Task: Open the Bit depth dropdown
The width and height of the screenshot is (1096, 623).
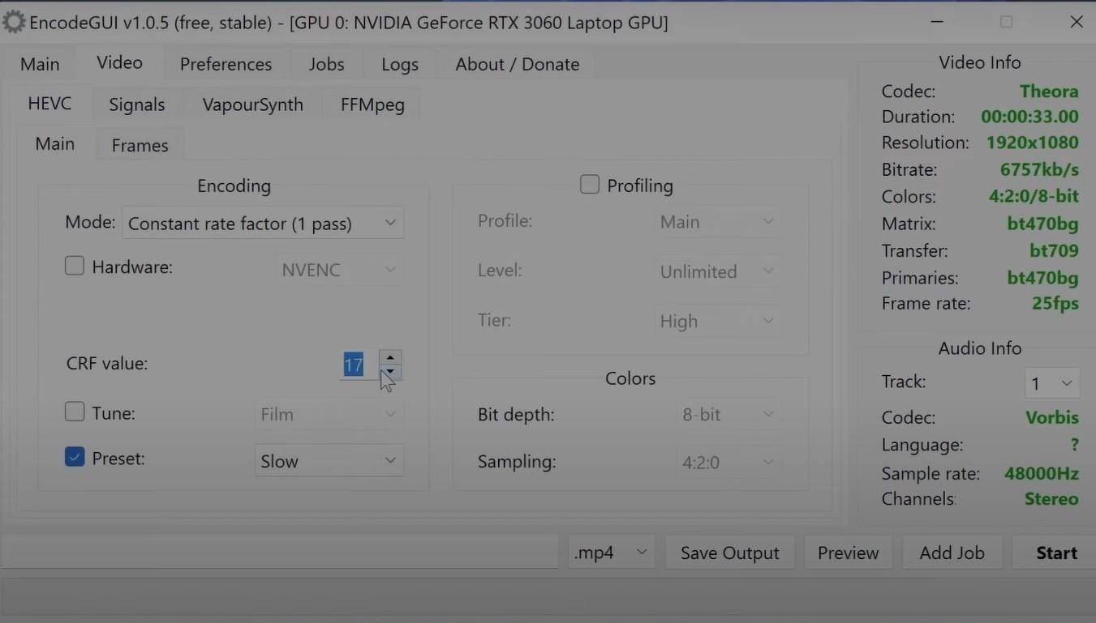Action: tap(729, 414)
